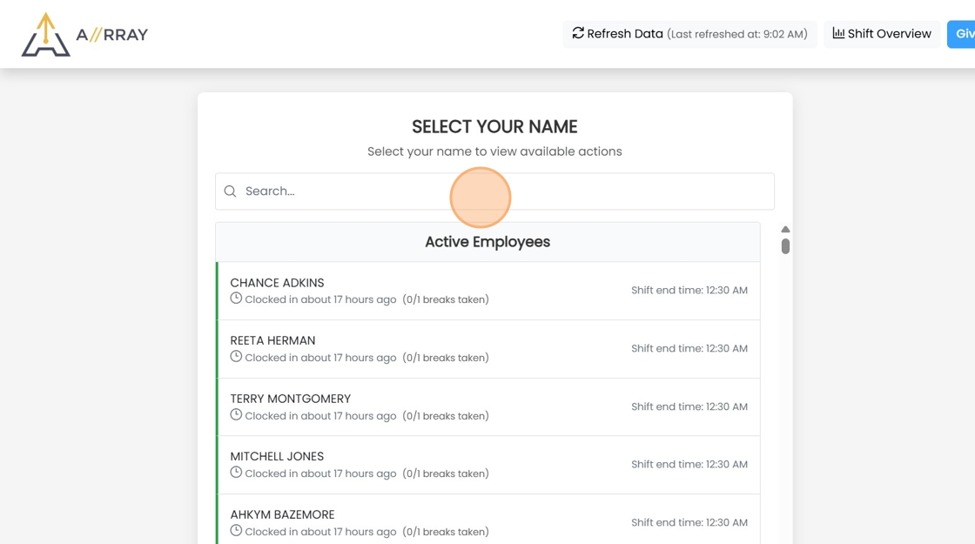Viewport: 975px width, 544px height.
Task: Select employee TERRY MONTGOMERY
Action: coord(488,406)
